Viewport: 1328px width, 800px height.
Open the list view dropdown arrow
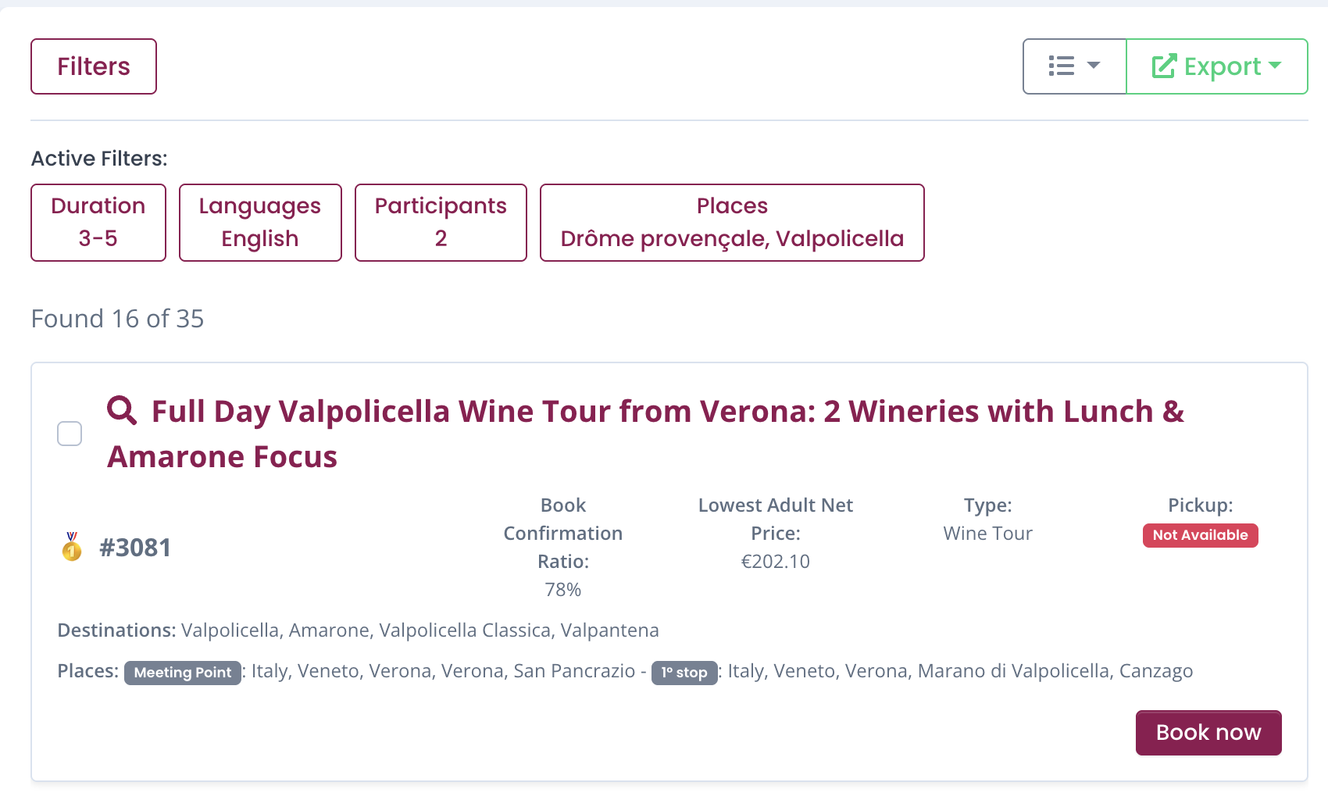(x=1094, y=66)
